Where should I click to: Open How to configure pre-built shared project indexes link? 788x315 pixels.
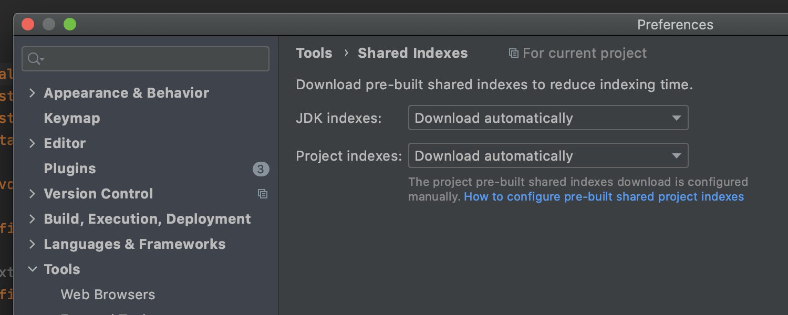[604, 197]
